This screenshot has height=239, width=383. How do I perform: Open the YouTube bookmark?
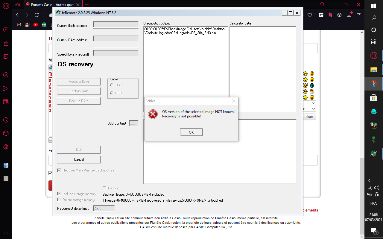coord(36,25)
